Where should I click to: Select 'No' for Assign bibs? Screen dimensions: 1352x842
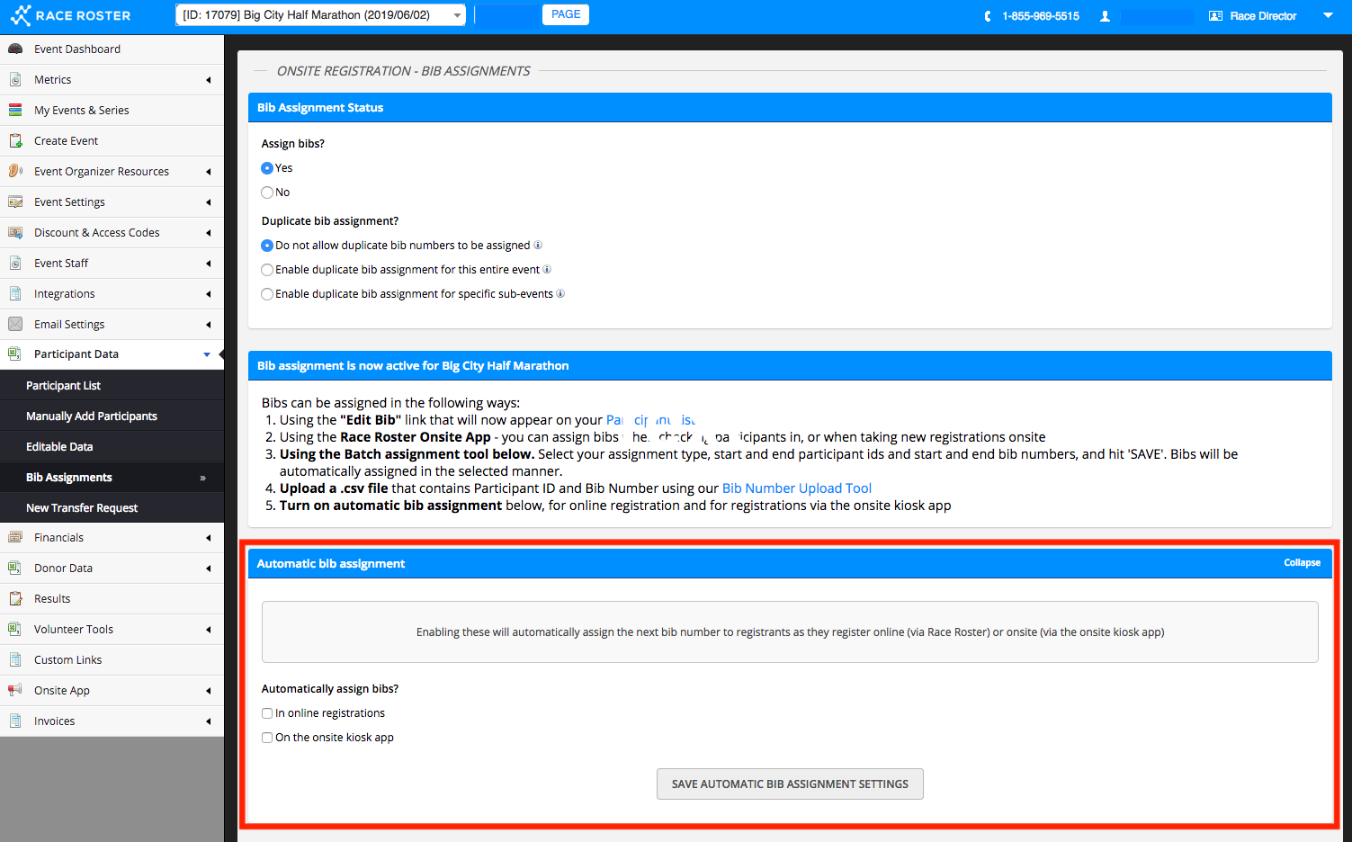tap(267, 193)
